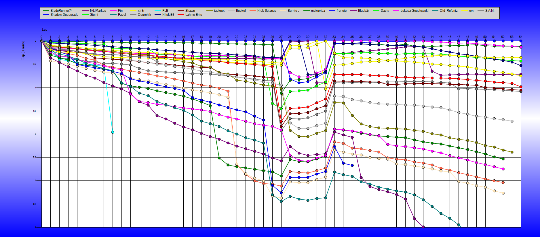
Task: Select S.A.M. in the legend
Action: point(490,11)
